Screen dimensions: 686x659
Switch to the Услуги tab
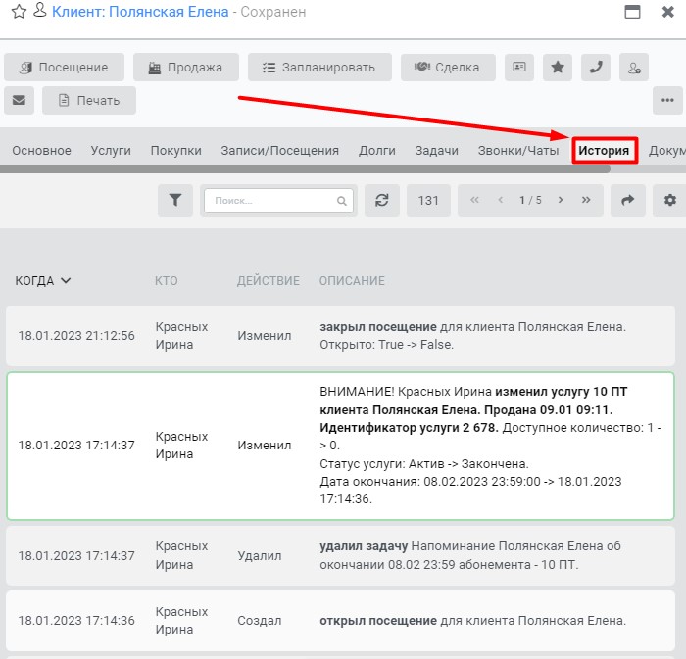pos(111,151)
